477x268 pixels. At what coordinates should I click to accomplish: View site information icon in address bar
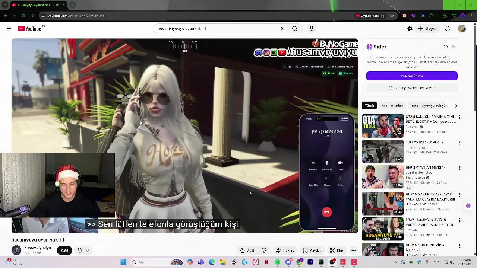[43, 16]
